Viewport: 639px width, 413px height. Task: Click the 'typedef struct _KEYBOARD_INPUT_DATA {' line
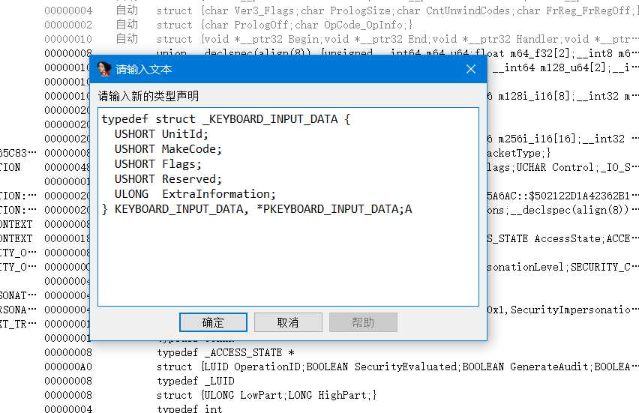click(226, 119)
